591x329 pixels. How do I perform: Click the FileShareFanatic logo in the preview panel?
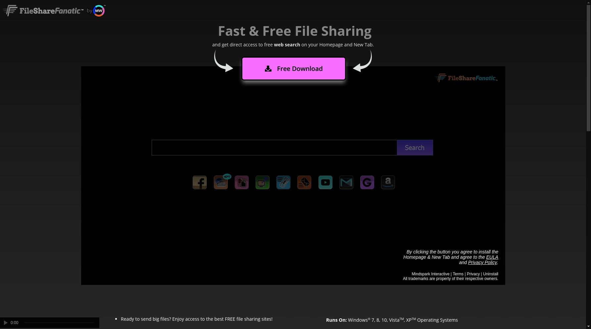click(x=466, y=78)
